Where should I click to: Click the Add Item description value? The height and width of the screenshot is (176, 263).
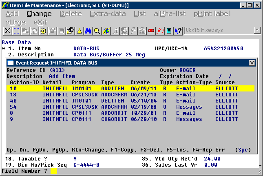[x=62, y=76]
